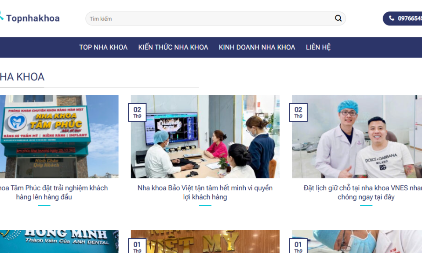Click the Topnhakhoa logo
The image size is (422, 253).
(29, 18)
